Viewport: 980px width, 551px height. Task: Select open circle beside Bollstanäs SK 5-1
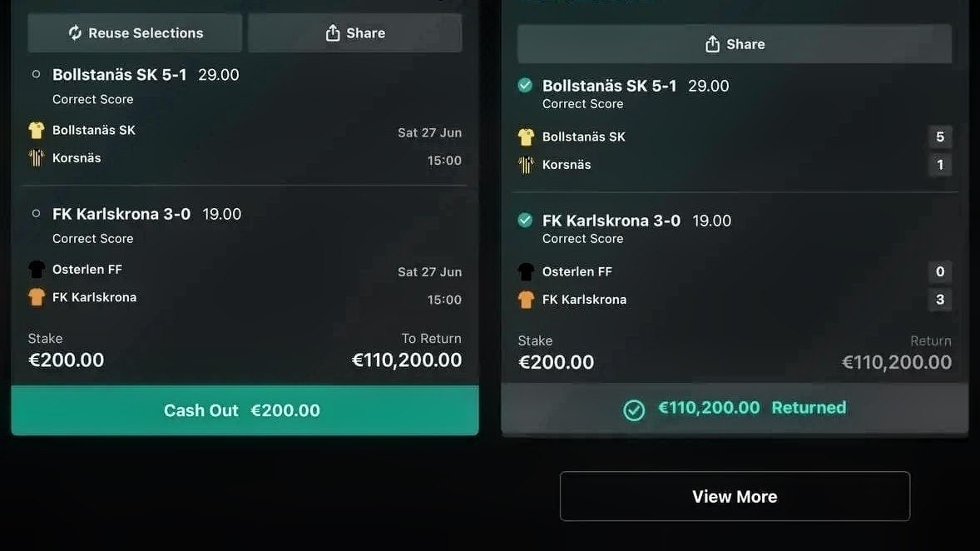click(x=37, y=74)
